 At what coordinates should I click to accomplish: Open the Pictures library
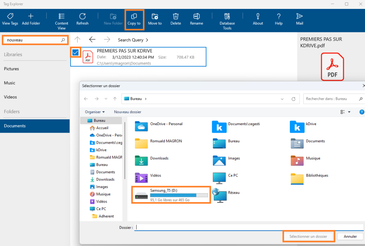click(11, 69)
